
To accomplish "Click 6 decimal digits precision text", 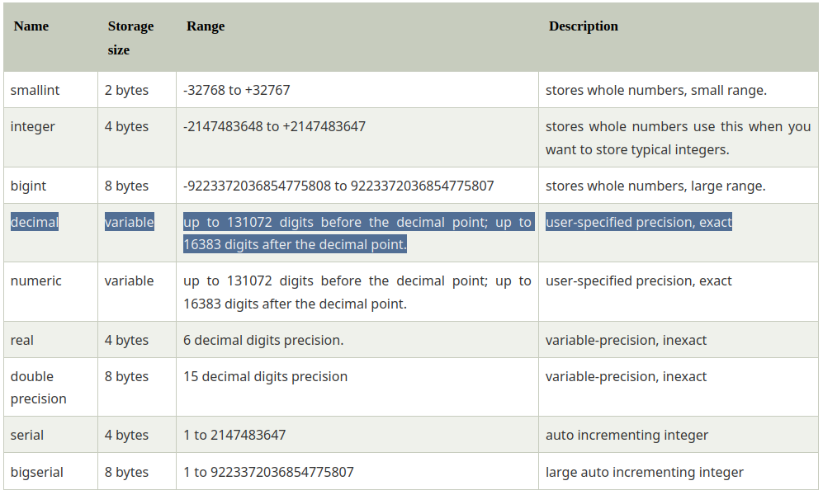I will (x=263, y=340).
